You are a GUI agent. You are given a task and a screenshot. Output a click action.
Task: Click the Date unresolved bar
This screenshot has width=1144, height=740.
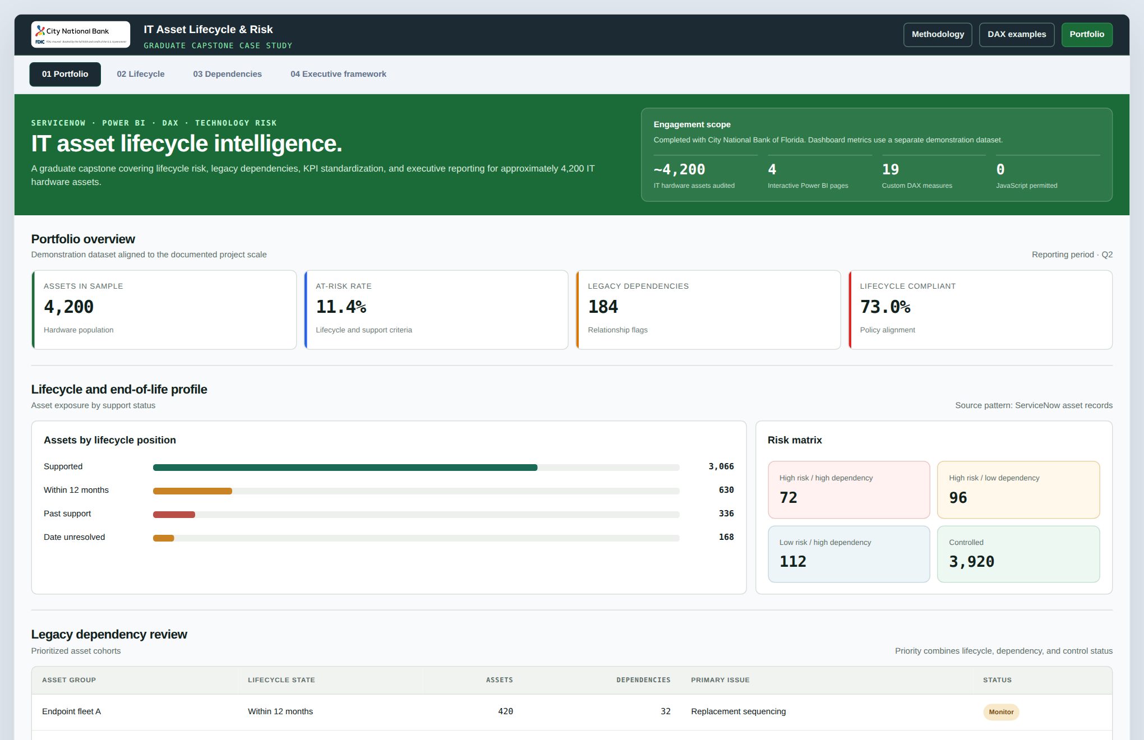tap(416, 538)
